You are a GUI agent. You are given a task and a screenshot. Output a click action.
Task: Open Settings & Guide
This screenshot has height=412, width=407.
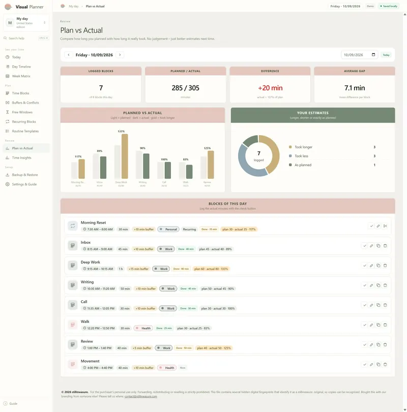click(x=26, y=184)
